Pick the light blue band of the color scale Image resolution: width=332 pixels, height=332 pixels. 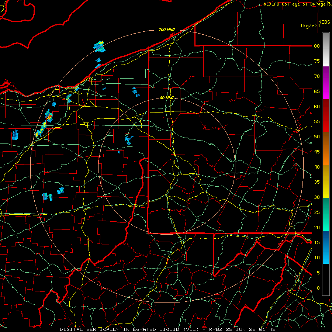pos(326,247)
